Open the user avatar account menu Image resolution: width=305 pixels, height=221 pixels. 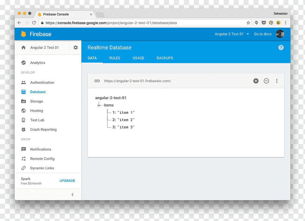280,34
